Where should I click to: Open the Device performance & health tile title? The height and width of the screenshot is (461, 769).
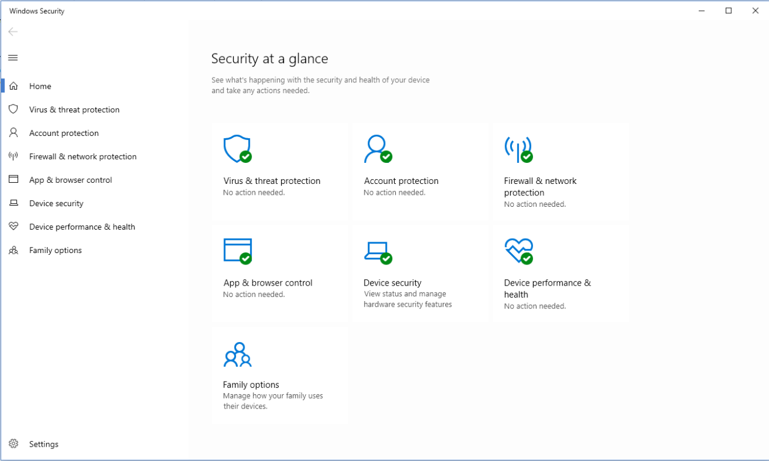[547, 289]
